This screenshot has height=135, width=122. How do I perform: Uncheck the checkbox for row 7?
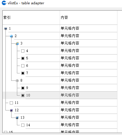click(x=23, y=73)
